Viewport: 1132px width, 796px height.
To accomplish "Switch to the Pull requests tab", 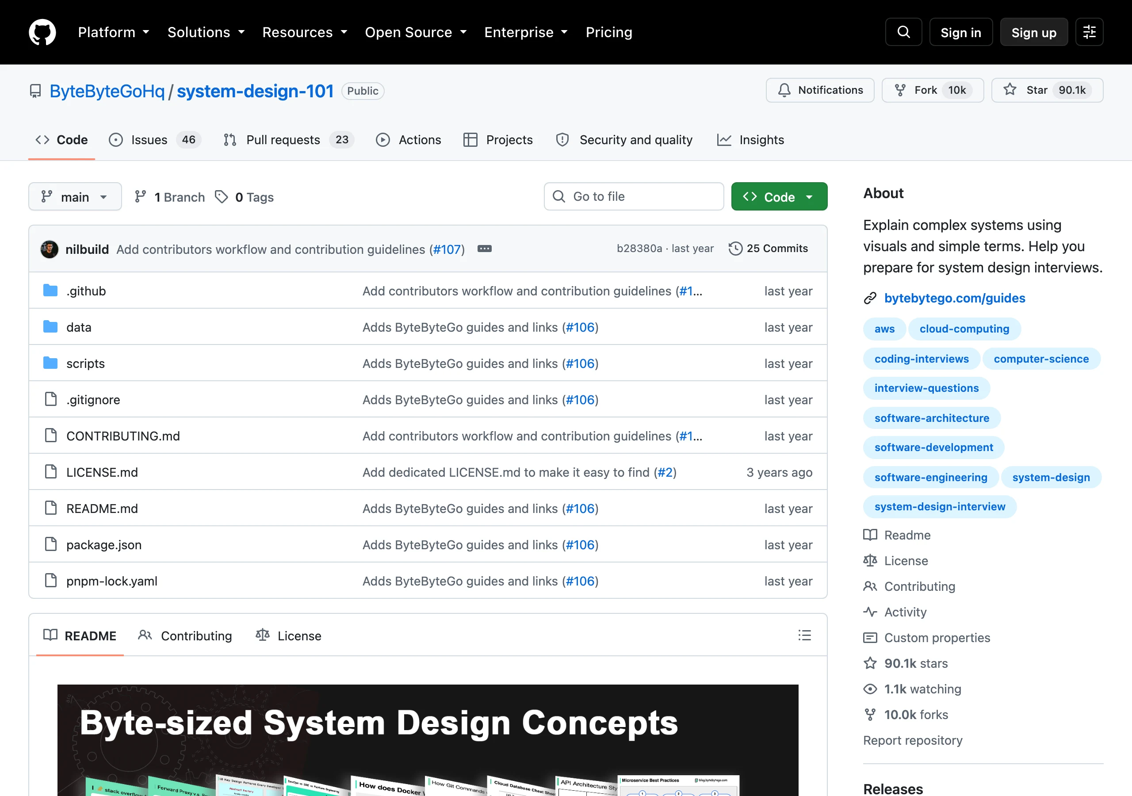I will tap(288, 140).
